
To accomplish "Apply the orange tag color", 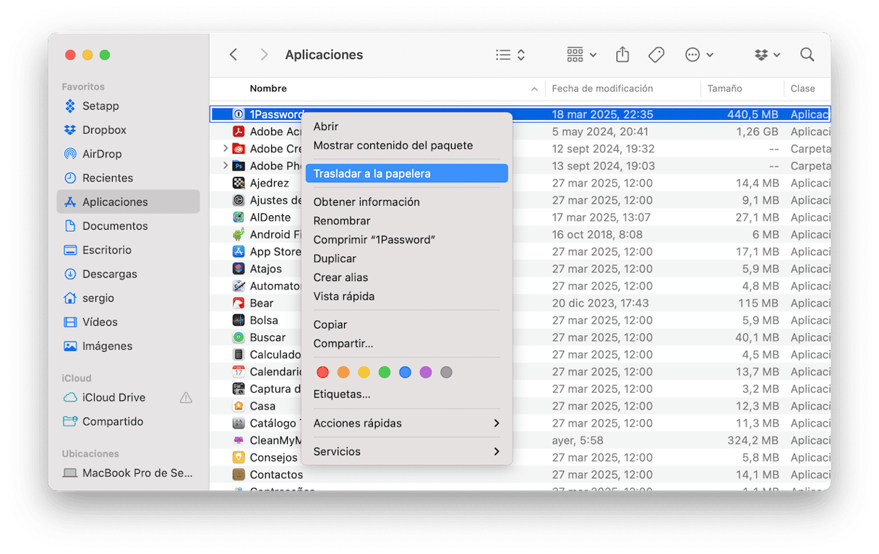I will coord(343,373).
